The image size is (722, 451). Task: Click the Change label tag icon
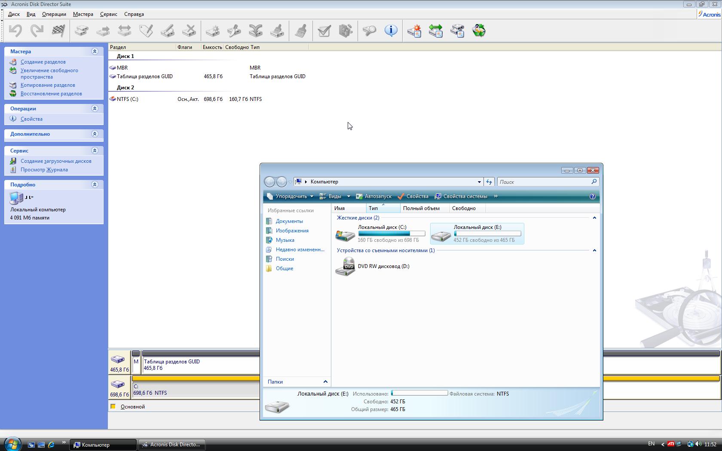[x=146, y=30]
